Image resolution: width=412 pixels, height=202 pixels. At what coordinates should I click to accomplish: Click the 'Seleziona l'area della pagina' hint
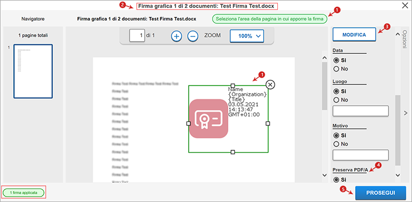[x=270, y=19]
